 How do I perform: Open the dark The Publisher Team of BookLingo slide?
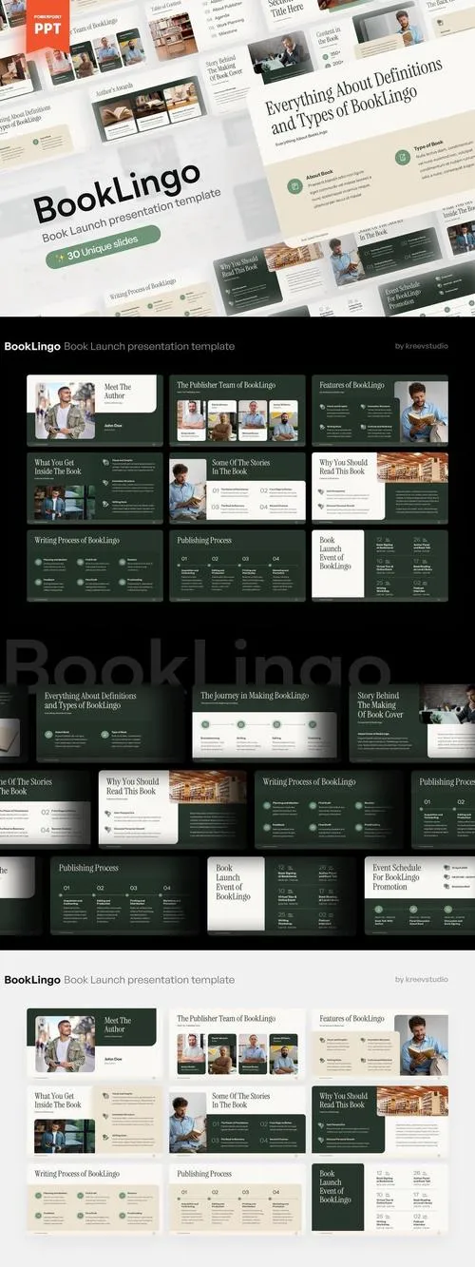237,411
